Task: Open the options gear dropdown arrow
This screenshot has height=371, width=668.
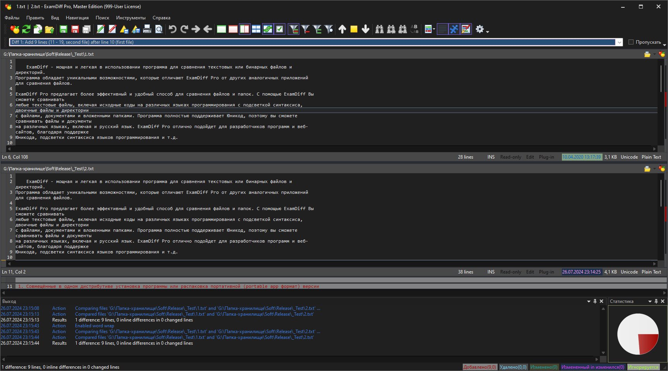Action: pos(488,31)
